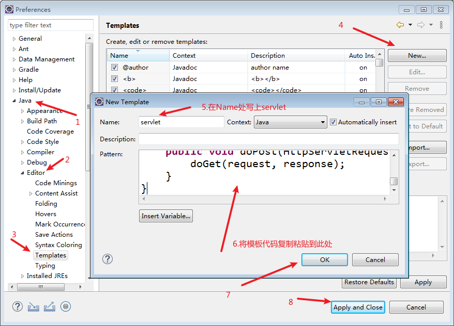This screenshot has height=326, width=454.
Task: Click Insert Variable... button
Action: (166, 216)
